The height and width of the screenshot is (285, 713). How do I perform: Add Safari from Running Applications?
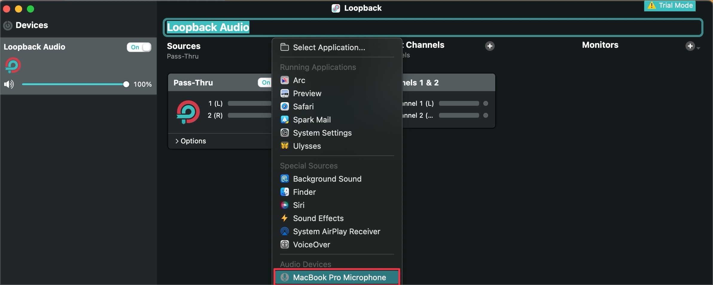303,106
